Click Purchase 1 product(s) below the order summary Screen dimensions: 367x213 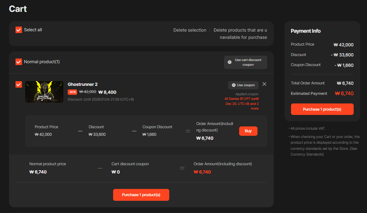(141, 195)
